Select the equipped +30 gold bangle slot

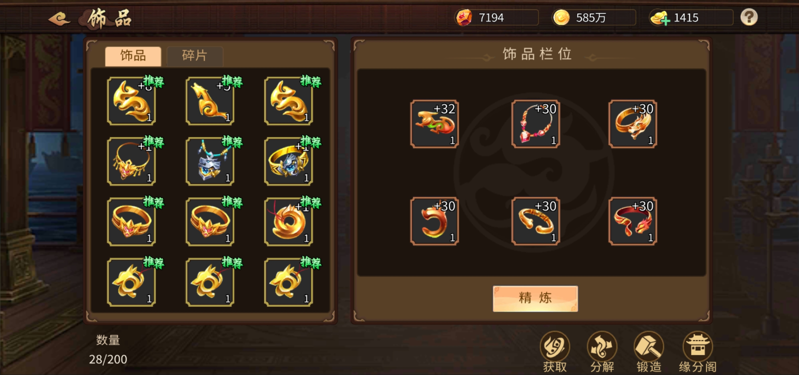(x=536, y=221)
